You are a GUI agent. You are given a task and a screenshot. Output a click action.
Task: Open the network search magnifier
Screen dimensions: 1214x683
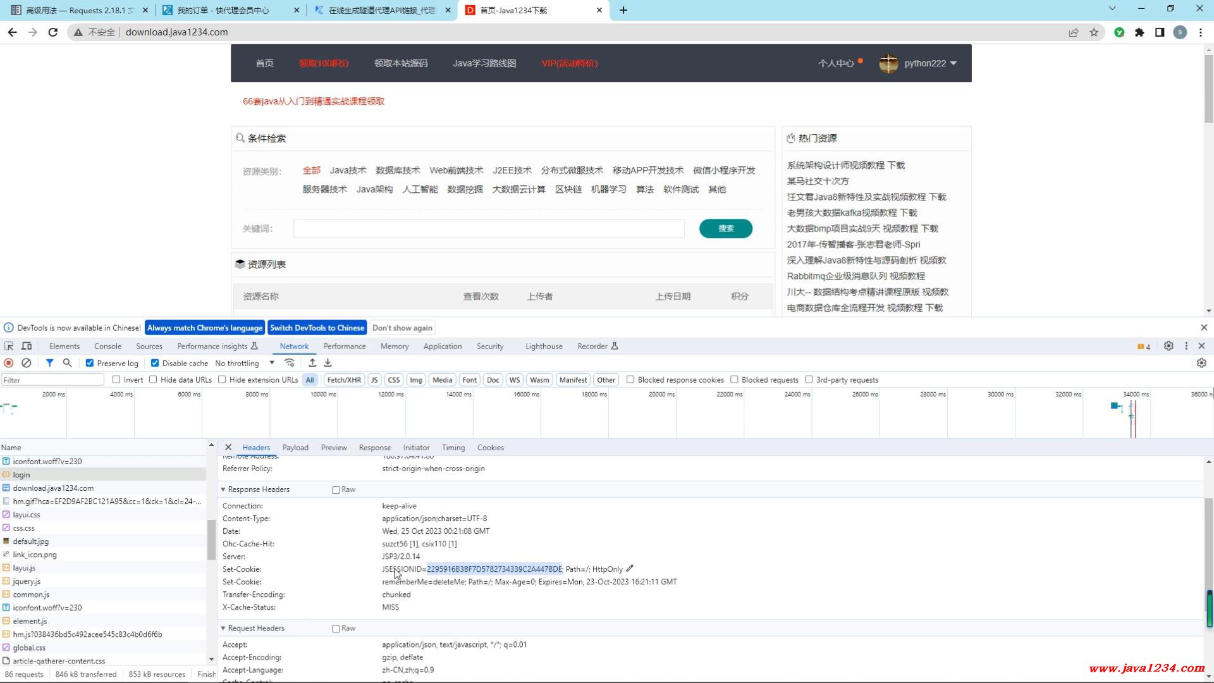click(x=67, y=363)
